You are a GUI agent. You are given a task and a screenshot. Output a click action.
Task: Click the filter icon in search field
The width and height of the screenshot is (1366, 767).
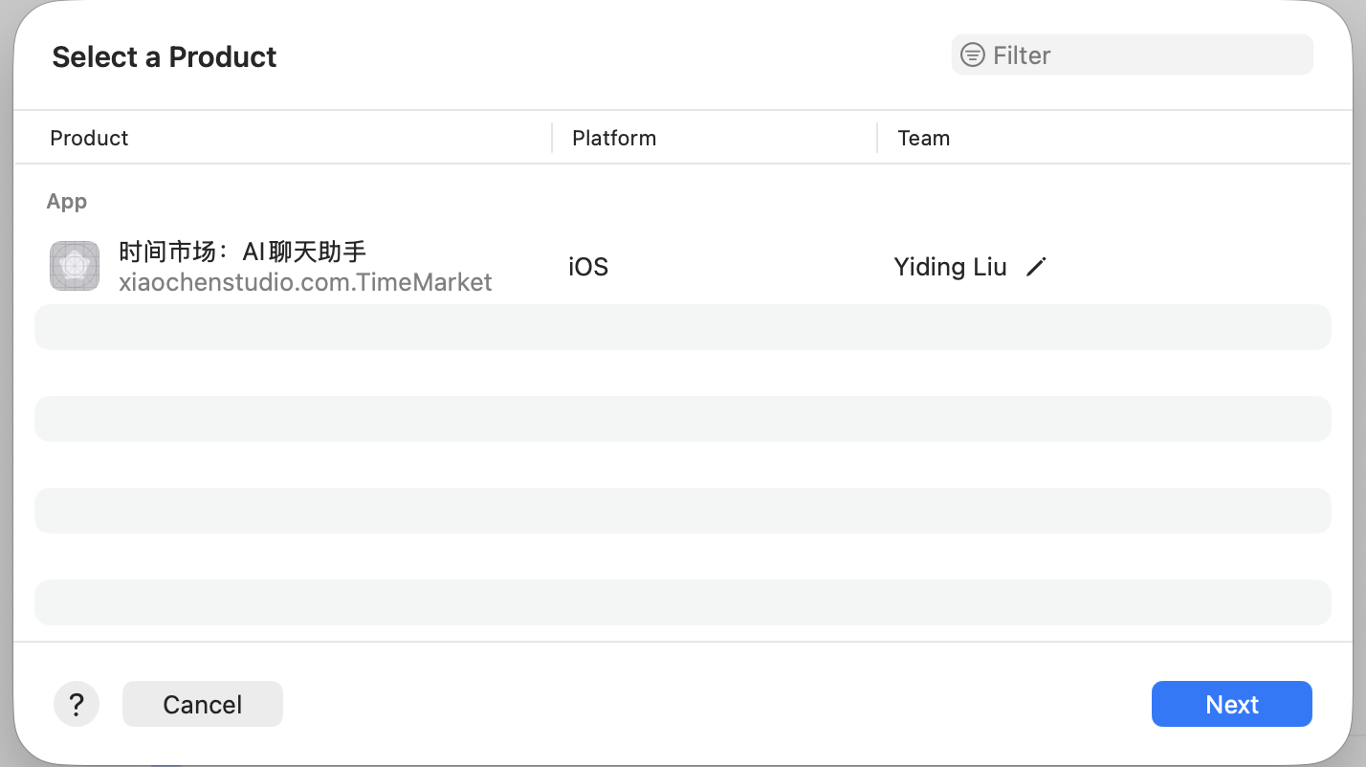(x=972, y=55)
